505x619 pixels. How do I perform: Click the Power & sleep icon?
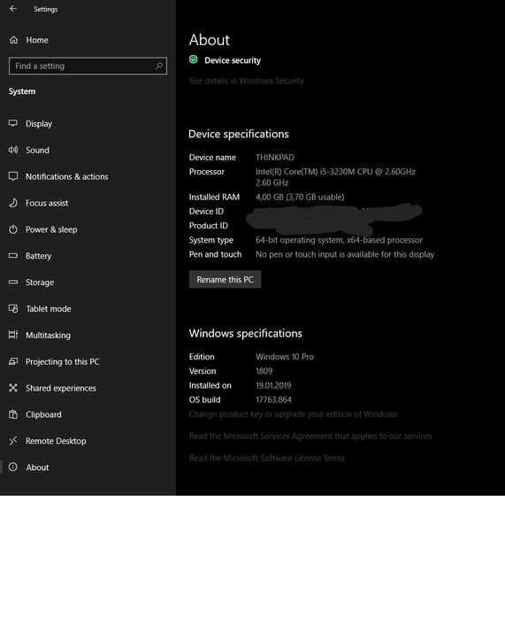(13, 229)
